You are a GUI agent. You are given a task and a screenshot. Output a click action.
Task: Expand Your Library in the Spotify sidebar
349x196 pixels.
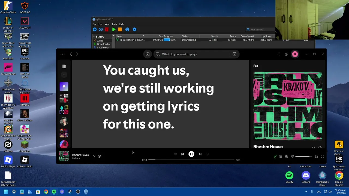tap(64, 66)
